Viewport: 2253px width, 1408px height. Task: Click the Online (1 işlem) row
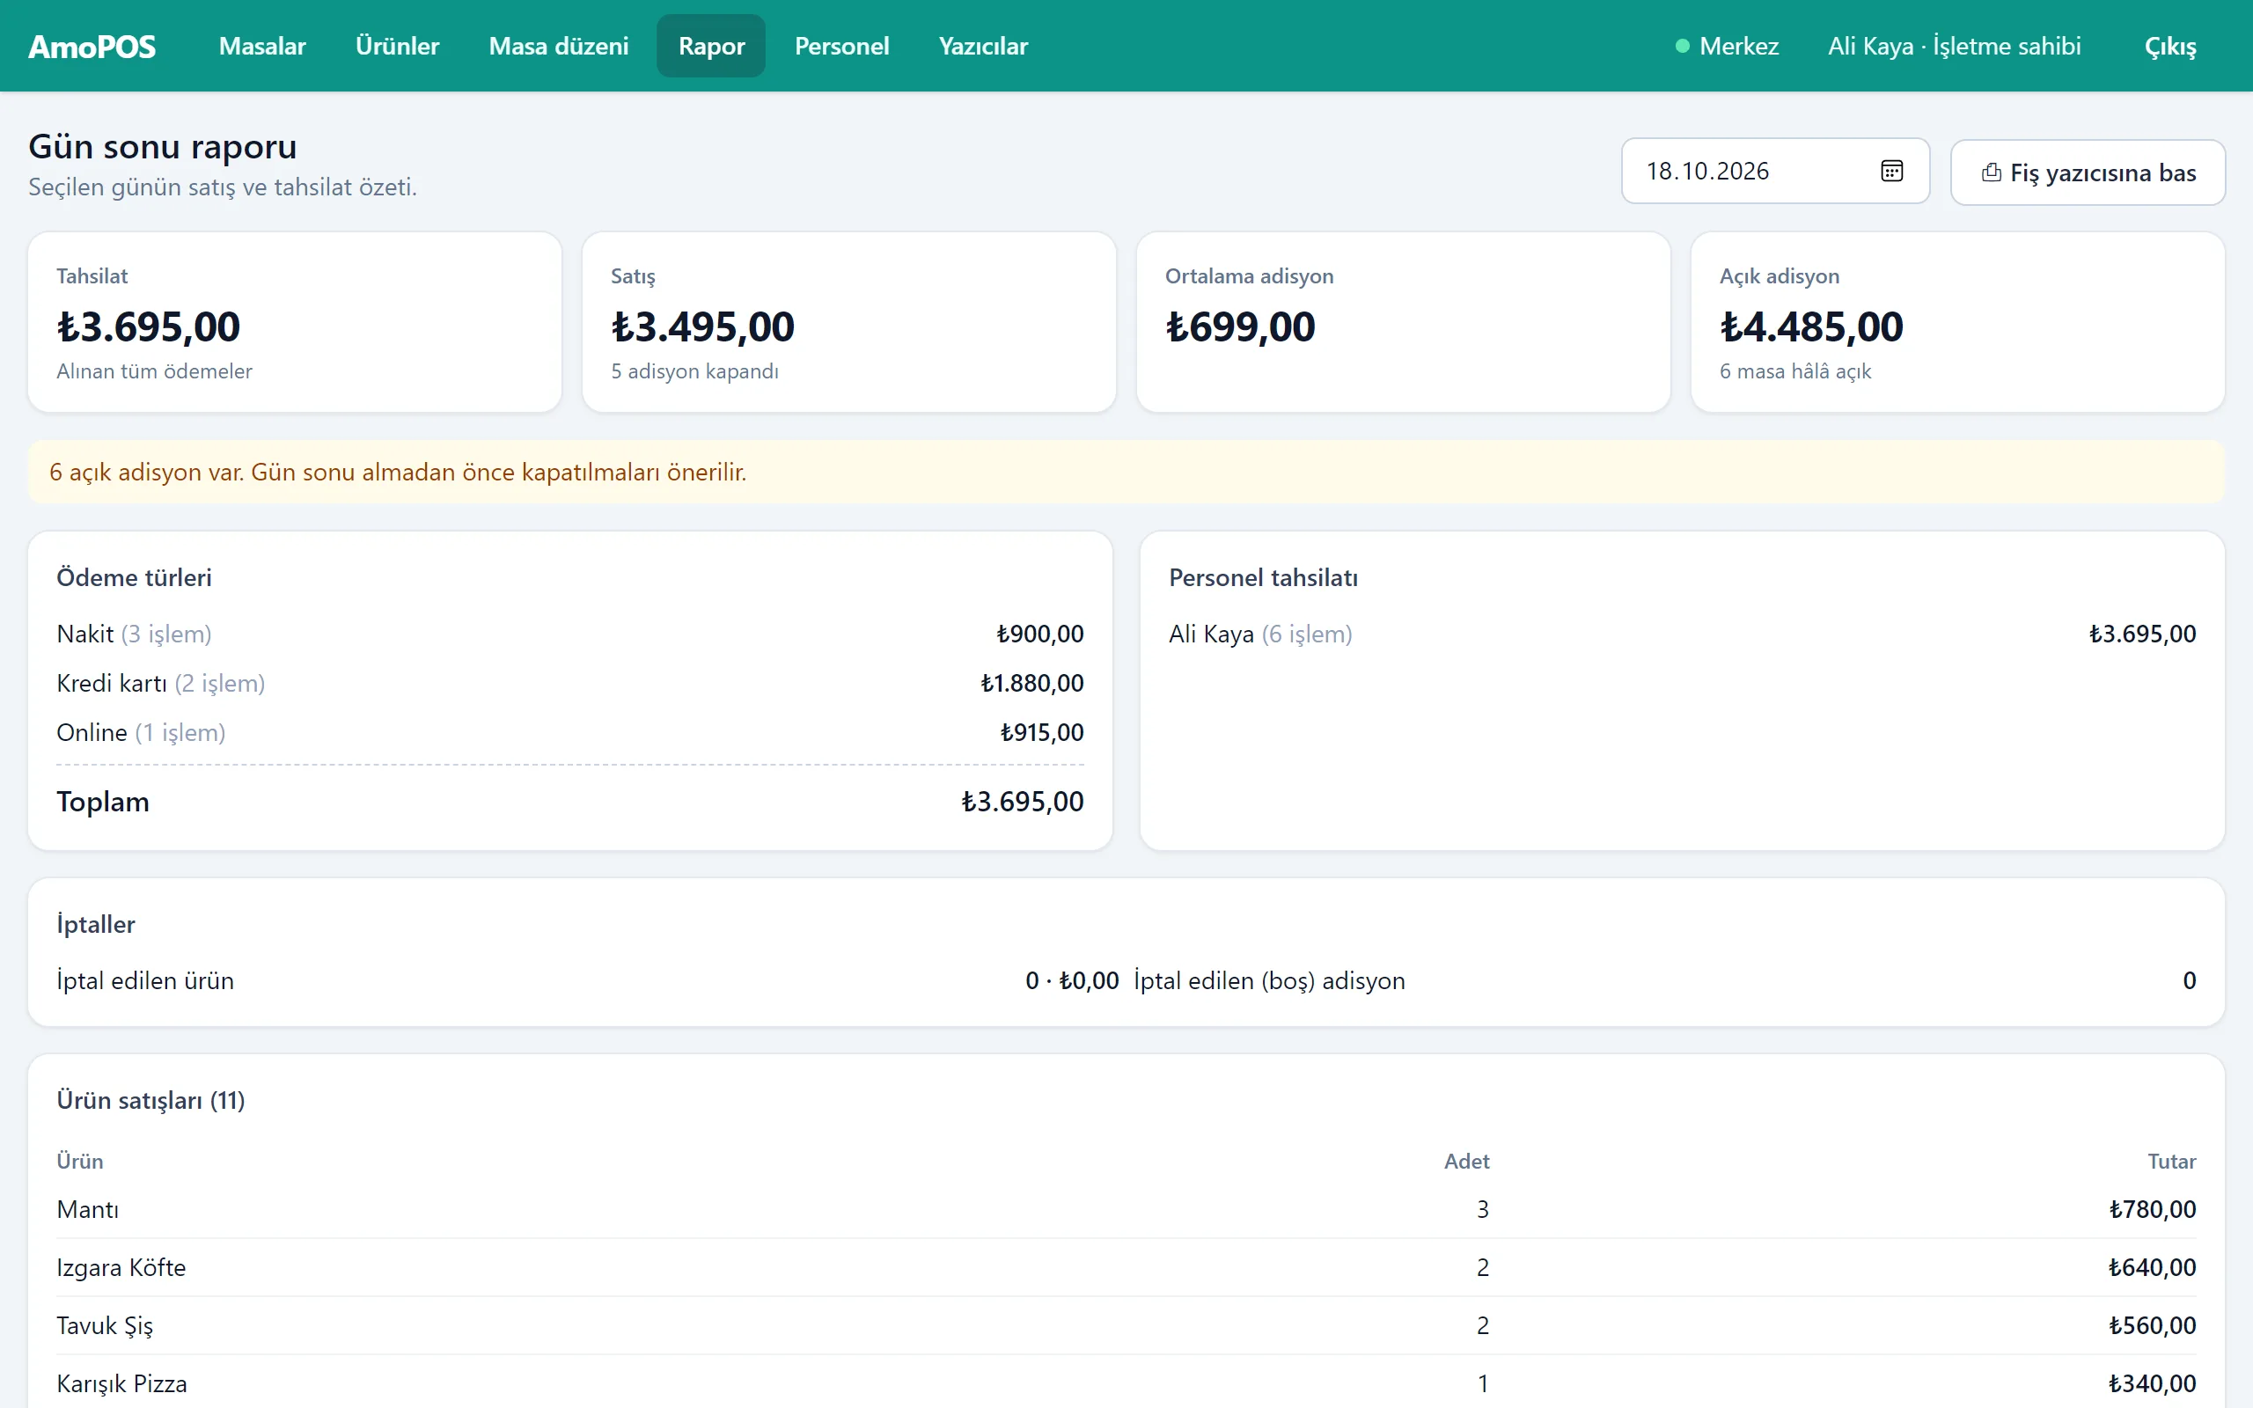[569, 733]
